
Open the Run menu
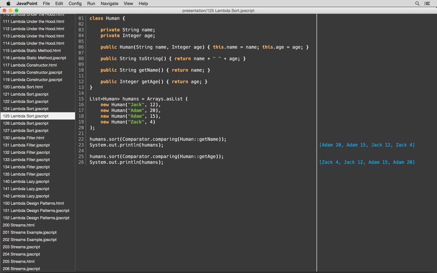click(91, 4)
